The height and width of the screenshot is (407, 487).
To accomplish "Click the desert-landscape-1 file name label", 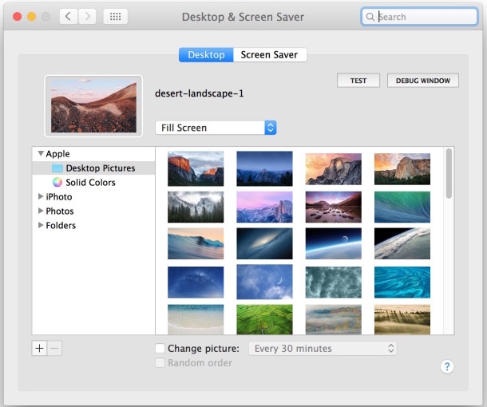I will (x=199, y=93).
